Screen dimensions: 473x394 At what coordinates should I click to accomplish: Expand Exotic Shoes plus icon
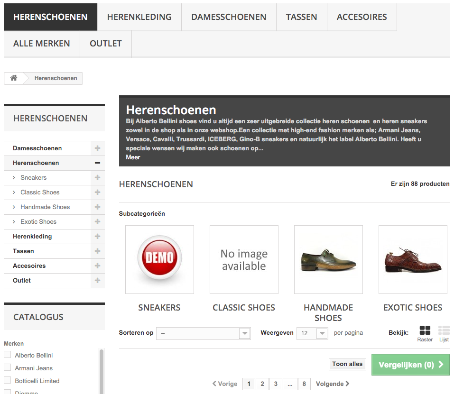click(97, 221)
